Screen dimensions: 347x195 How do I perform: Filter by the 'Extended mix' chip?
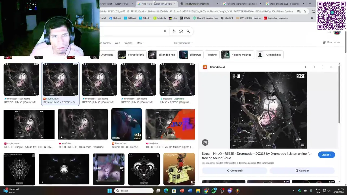click(163, 55)
